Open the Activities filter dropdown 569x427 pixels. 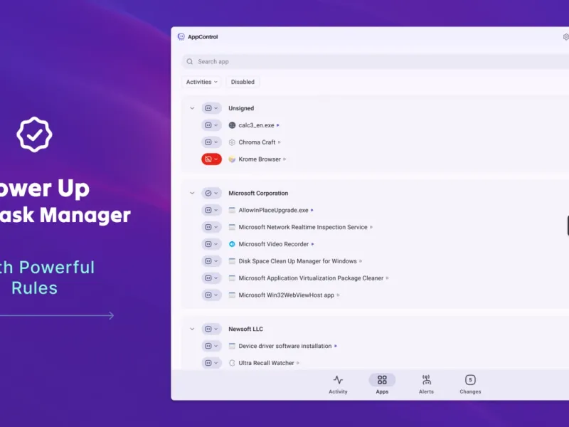[x=202, y=82]
